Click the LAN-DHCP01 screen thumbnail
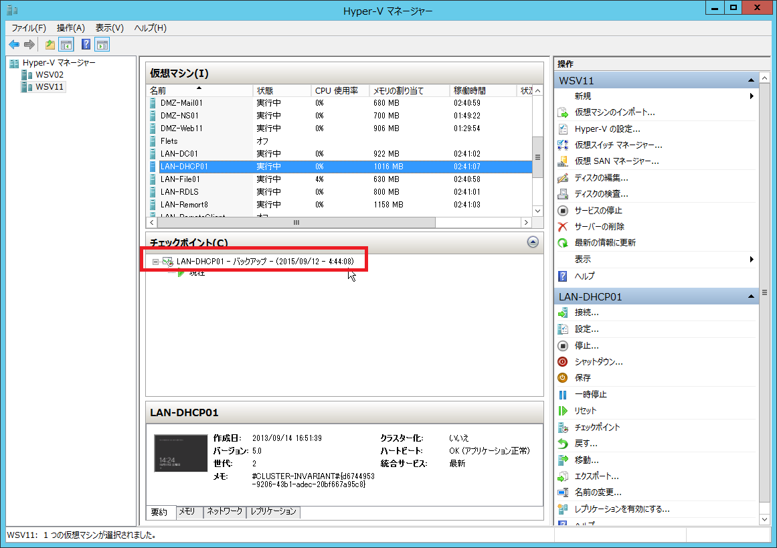The width and height of the screenshot is (777, 548). click(x=181, y=453)
